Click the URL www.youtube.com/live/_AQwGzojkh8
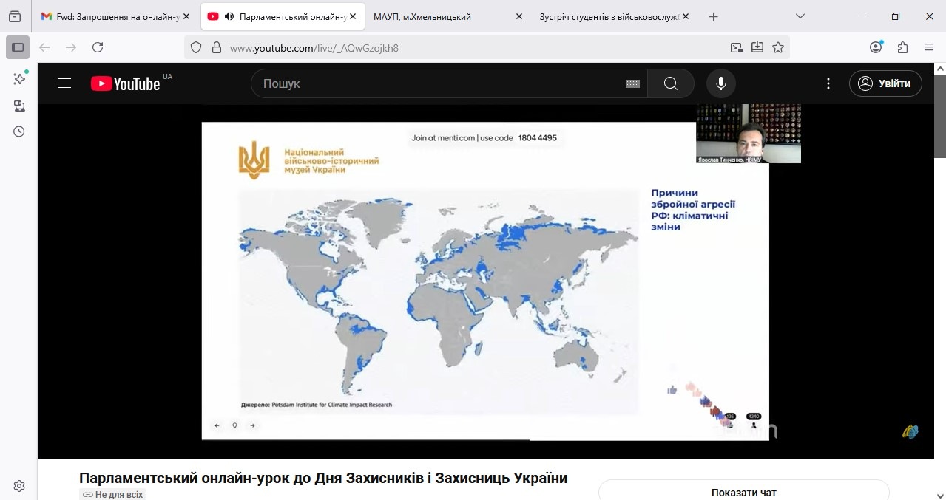This screenshot has width=946, height=500. (314, 48)
